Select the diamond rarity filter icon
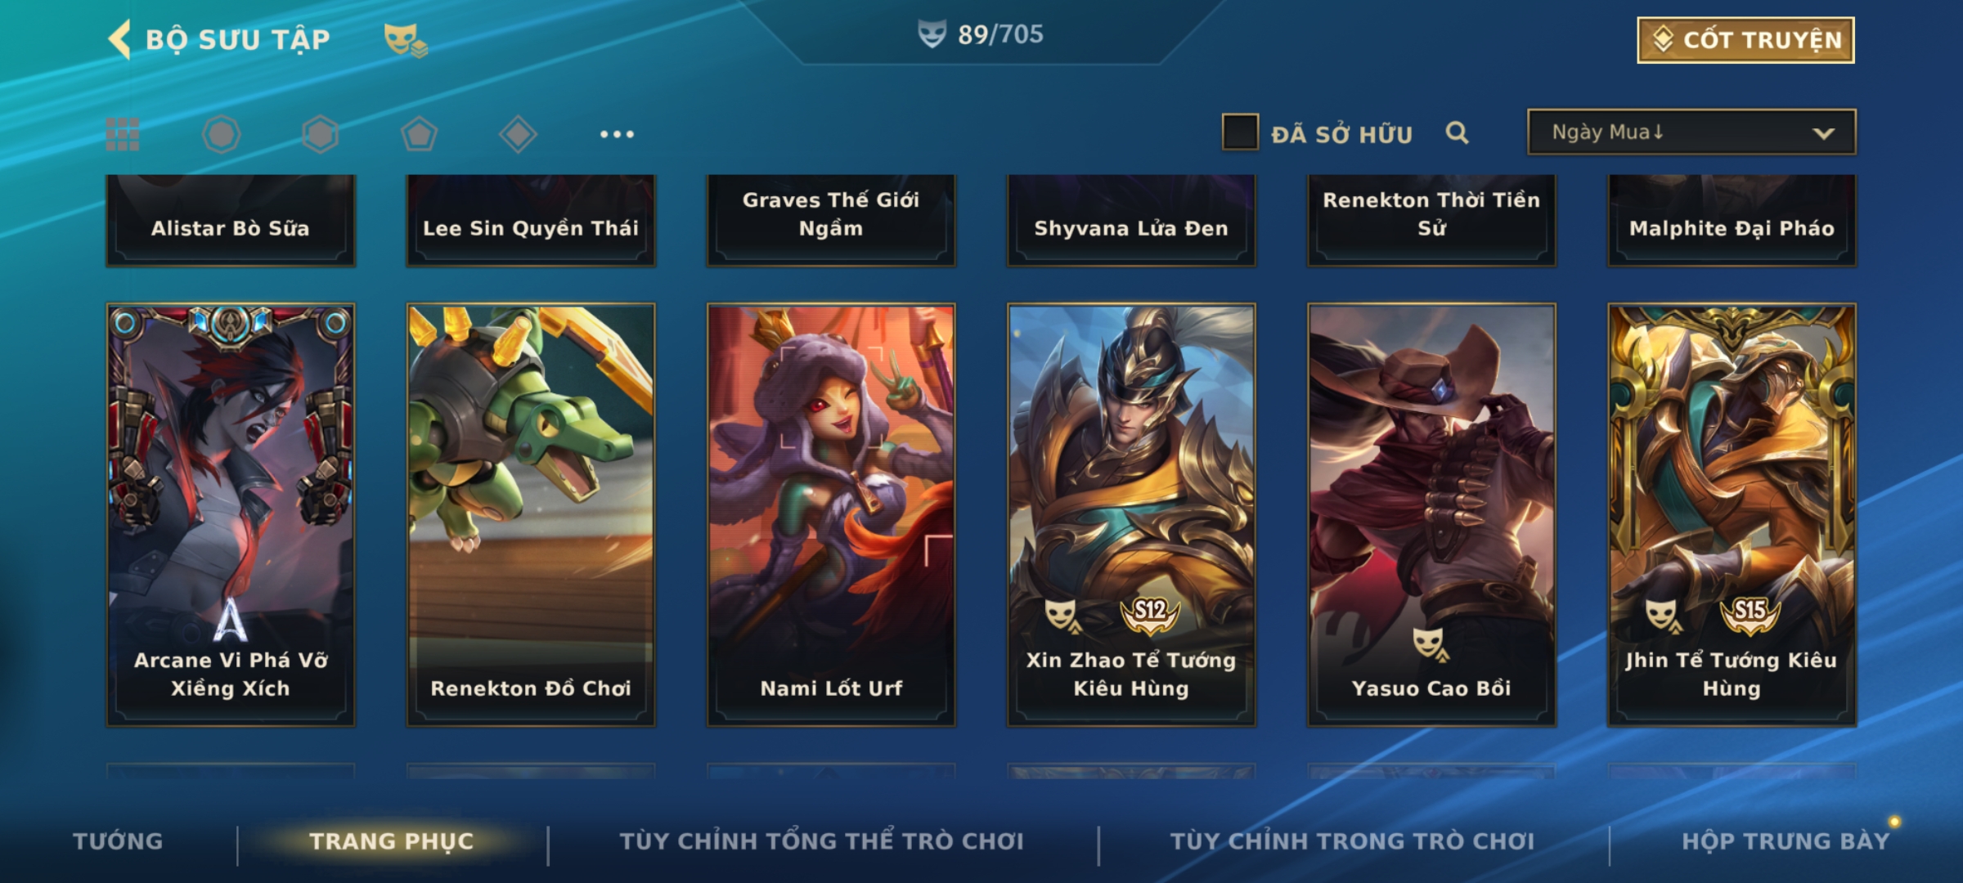This screenshot has width=1963, height=883. click(518, 134)
